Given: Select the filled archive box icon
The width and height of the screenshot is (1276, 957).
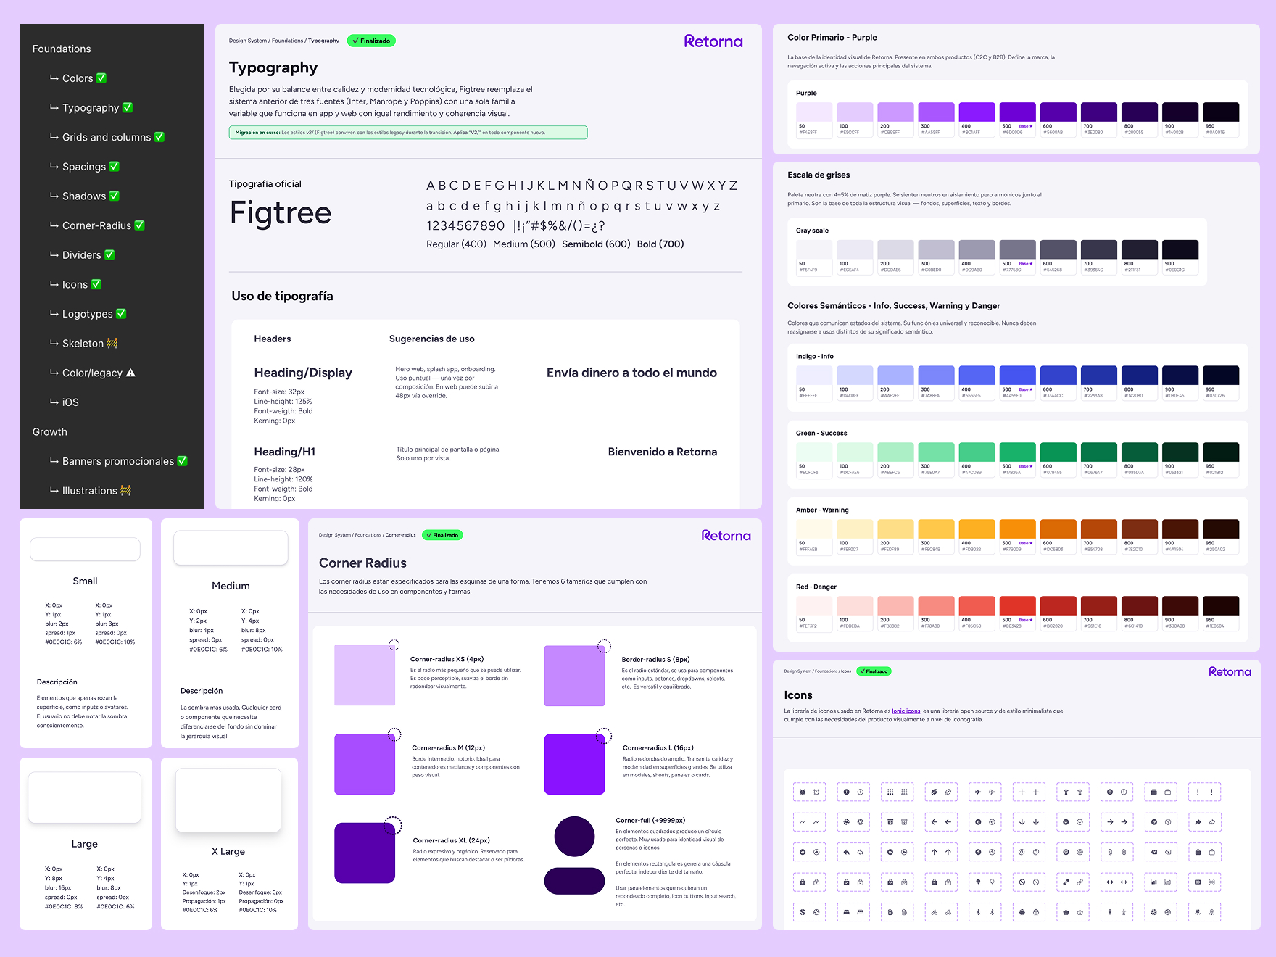Looking at the screenshot, I should click(890, 822).
